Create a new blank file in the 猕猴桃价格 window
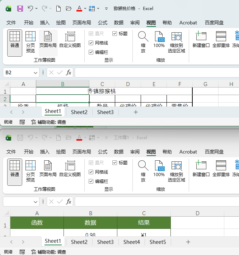The image size is (239, 255). tap(58, 9)
